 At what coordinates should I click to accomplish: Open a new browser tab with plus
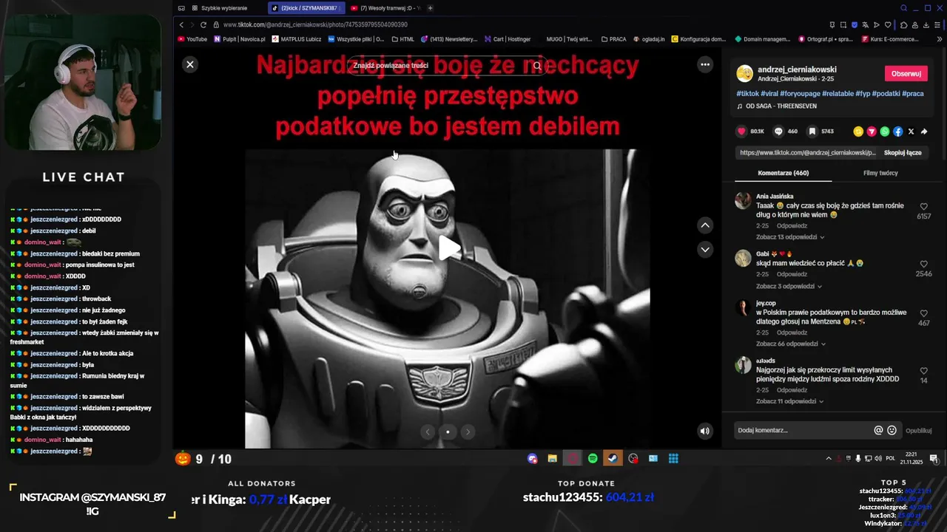[x=430, y=8]
